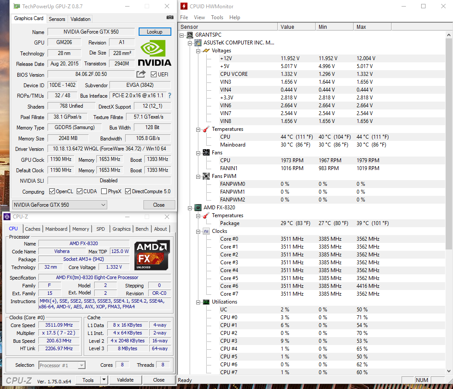Click the ASUSTeK motherboard icon in tree
This screenshot has height=389, width=453.
[x=198, y=43]
